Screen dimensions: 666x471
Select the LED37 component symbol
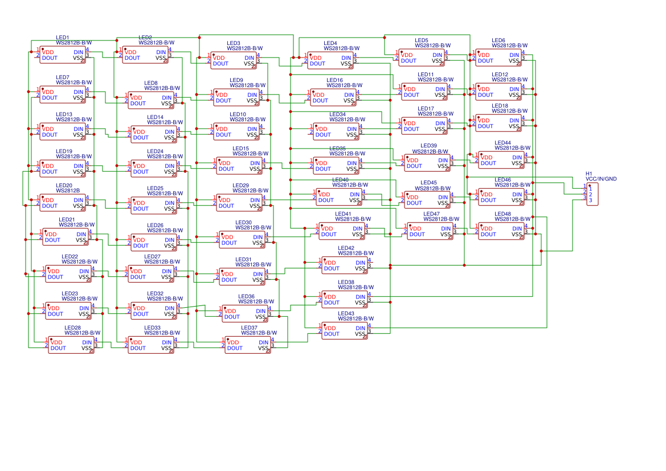coord(248,345)
